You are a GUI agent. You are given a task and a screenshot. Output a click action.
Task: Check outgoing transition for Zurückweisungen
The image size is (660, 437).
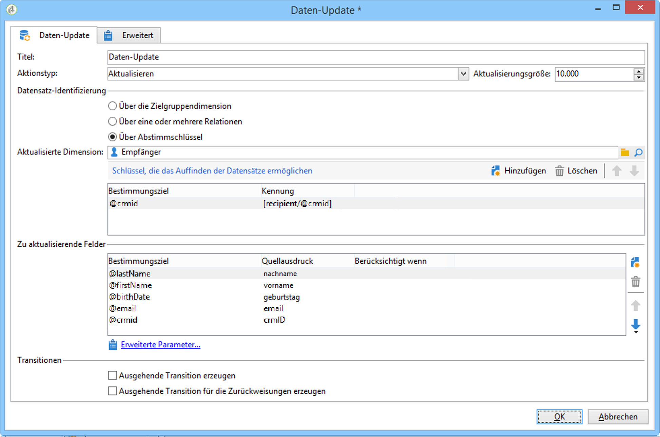click(x=112, y=391)
